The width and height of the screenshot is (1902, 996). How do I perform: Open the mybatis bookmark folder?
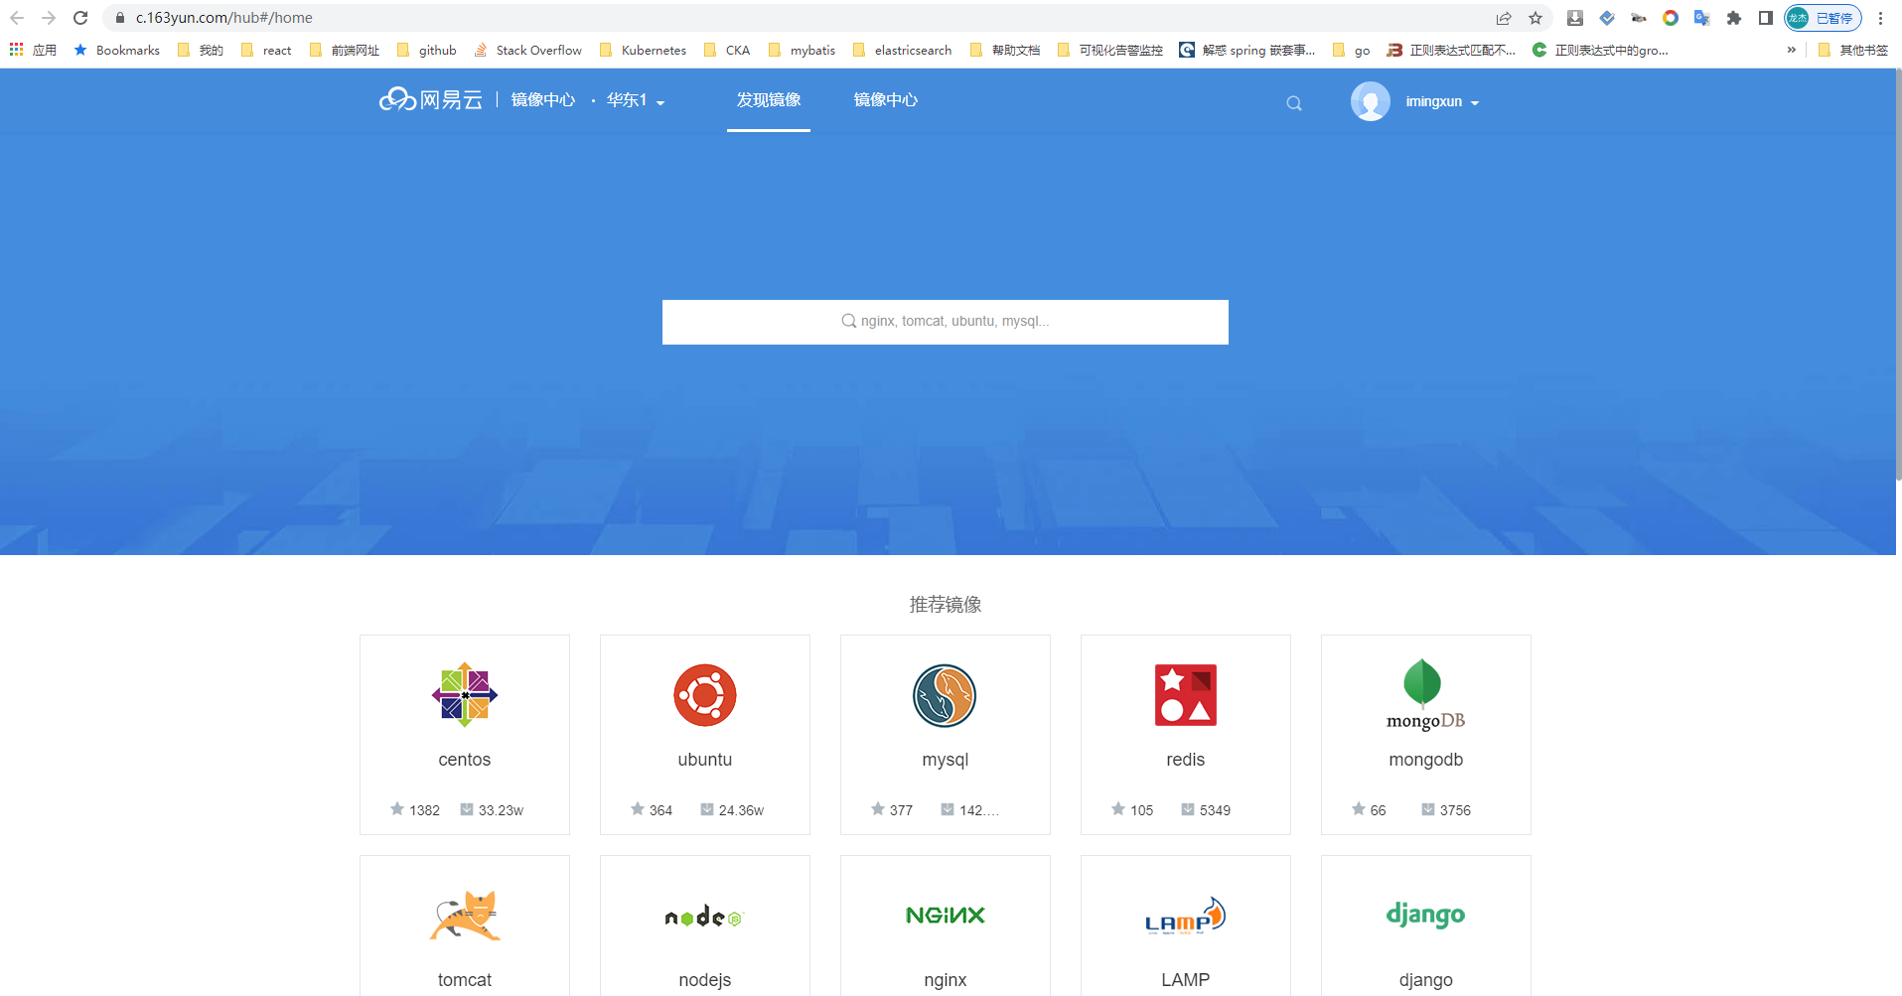[802, 50]
